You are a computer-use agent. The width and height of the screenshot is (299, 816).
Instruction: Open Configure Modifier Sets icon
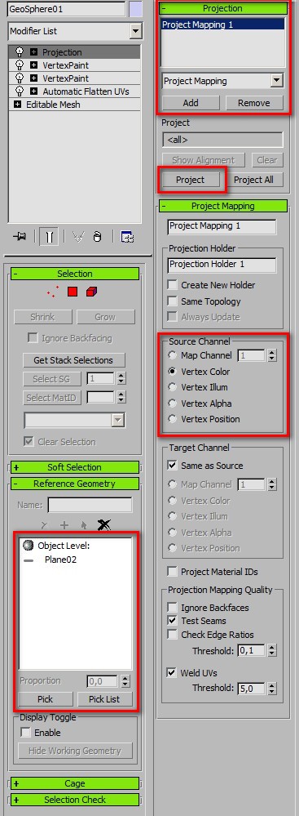point(127,237)
